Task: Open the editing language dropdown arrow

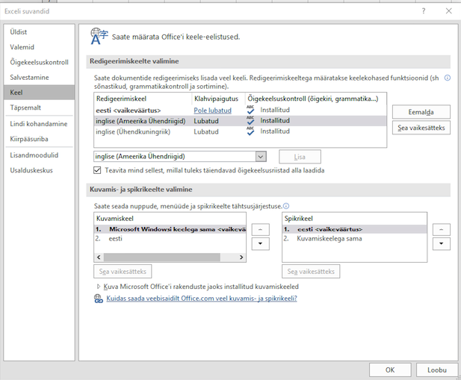Action: tap(261, 157)
